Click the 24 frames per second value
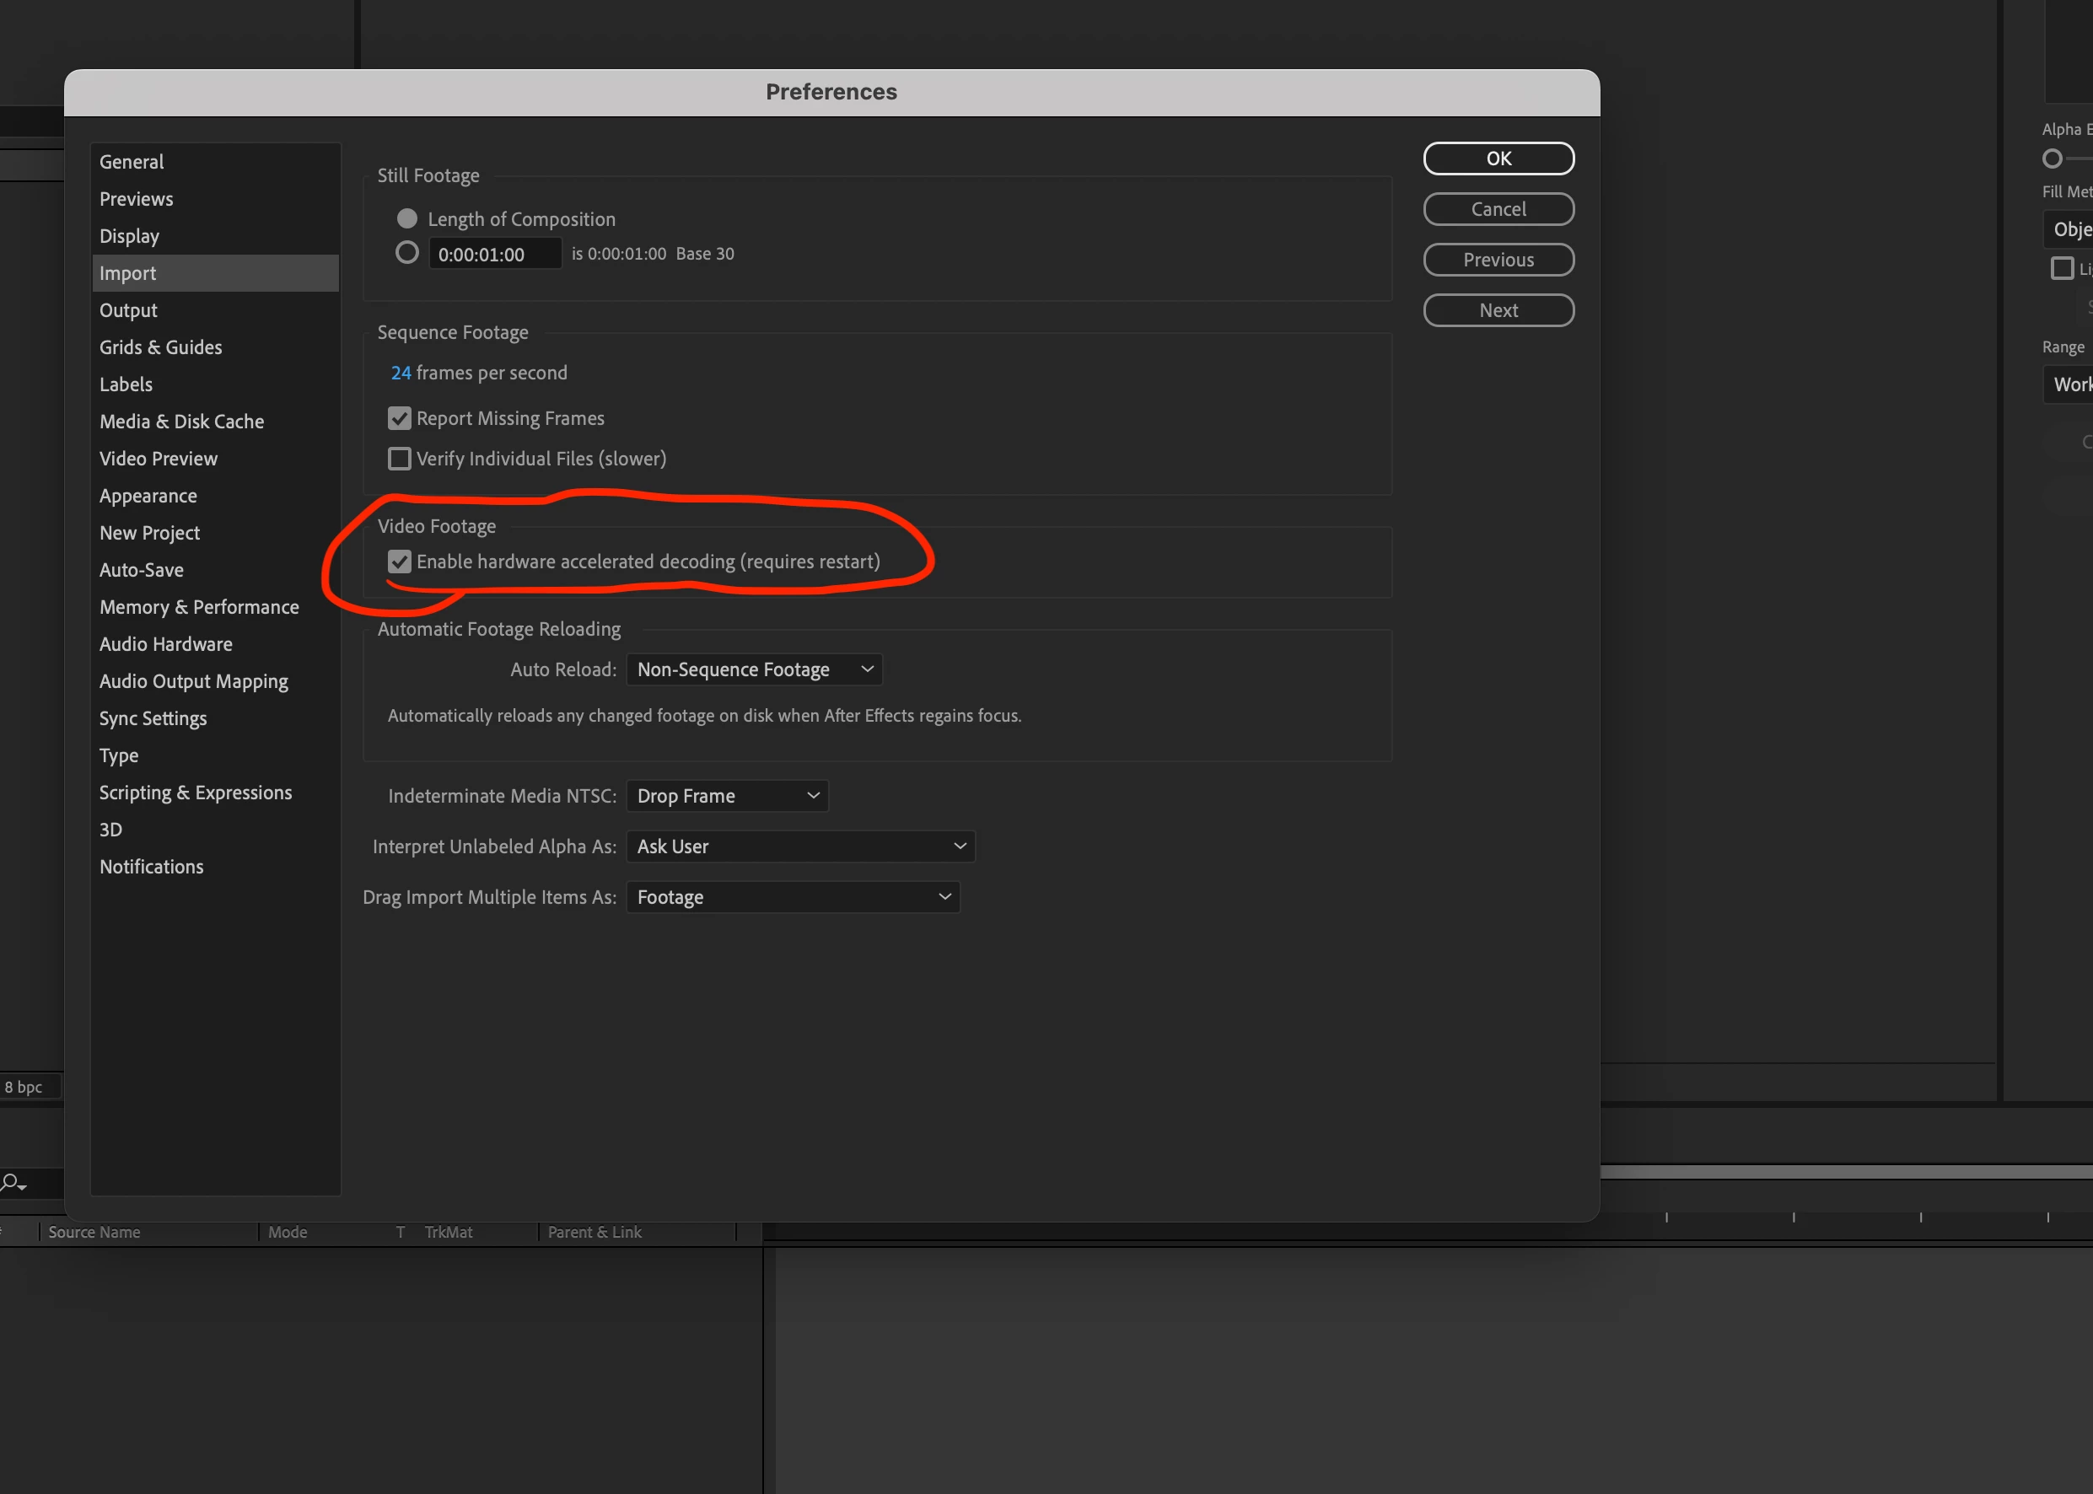Image resolution: width=2093 pixels, height=1494 pixels. point(401,373)
